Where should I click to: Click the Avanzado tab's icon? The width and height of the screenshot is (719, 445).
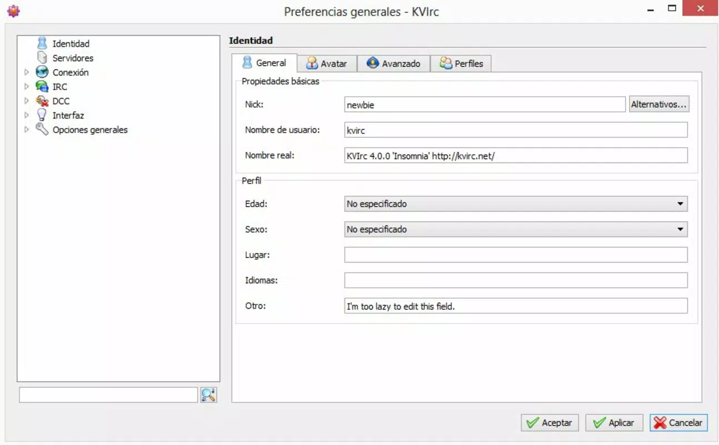click(373, 63)
